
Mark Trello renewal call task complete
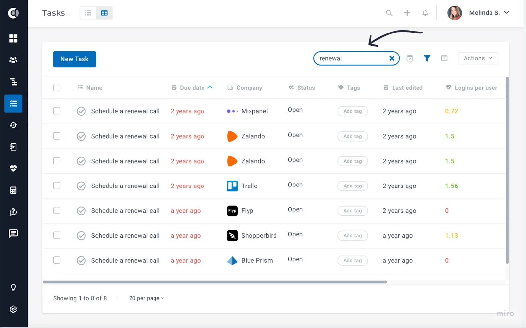(81, 186)
